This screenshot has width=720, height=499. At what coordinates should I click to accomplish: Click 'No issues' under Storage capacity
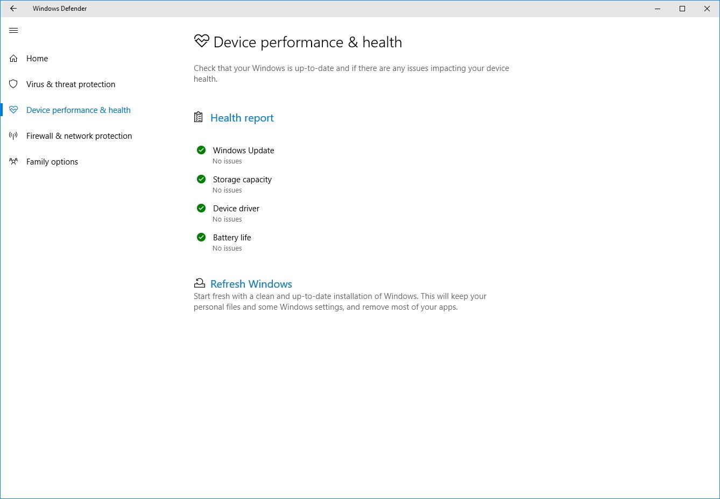[x=227, y=190]
